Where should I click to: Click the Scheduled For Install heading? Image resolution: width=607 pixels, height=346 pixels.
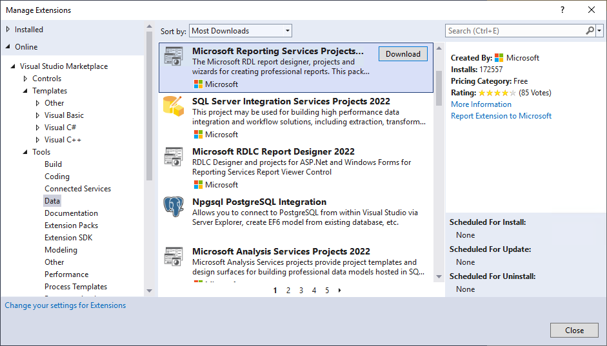coord(488,222)
